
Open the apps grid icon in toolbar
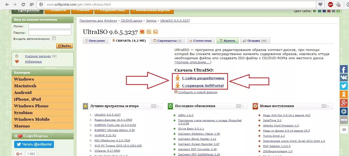31,4
